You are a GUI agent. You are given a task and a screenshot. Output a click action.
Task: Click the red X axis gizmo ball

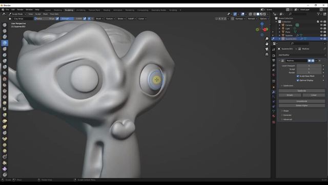pos(265,30)
